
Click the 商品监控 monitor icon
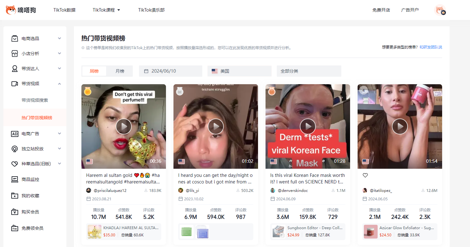[15, 179]
